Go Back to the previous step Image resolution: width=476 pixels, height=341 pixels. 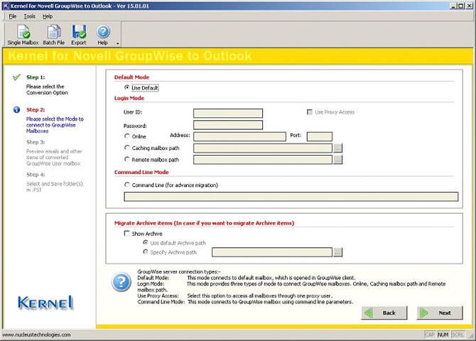click(384, 313)
